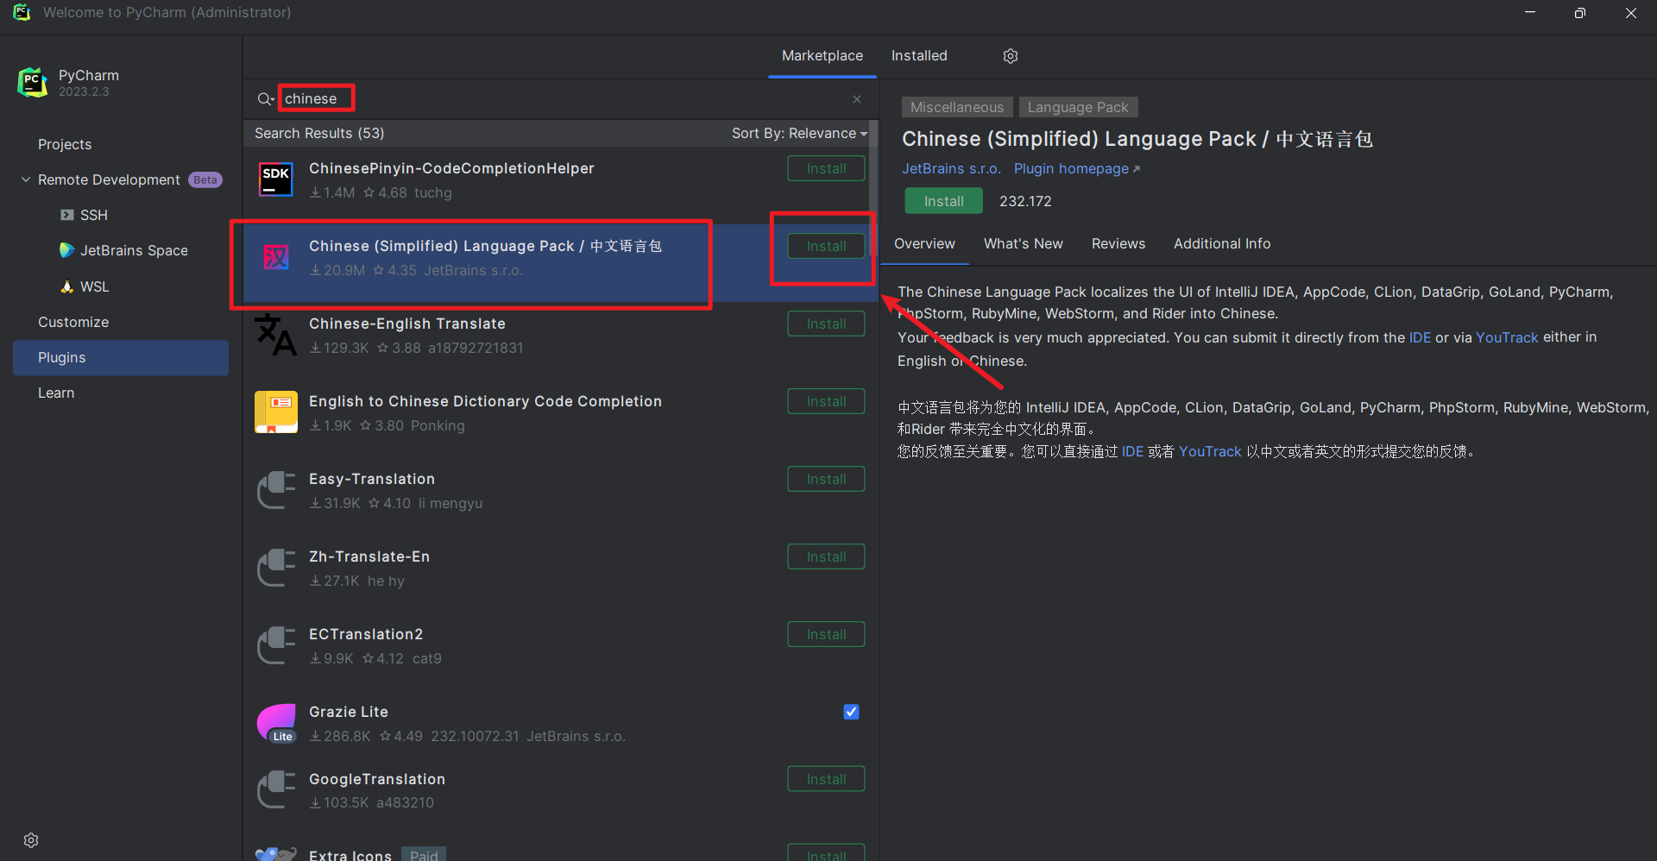
Task: Open Sort By Relevance dropdown
Action: (799, 134)
